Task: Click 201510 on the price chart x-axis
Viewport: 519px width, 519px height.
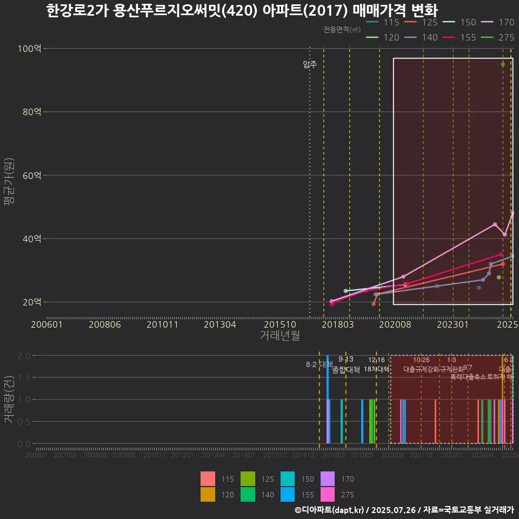Action: (x=280, y=324)
